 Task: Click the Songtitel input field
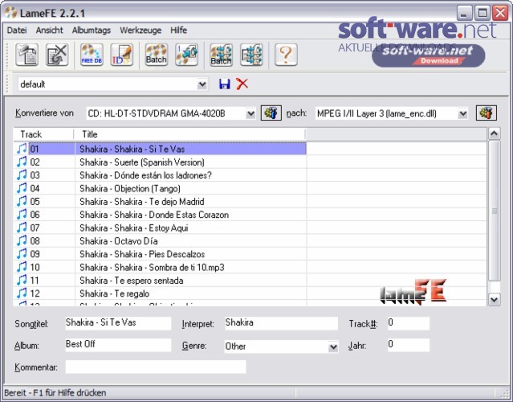point(118,323)
